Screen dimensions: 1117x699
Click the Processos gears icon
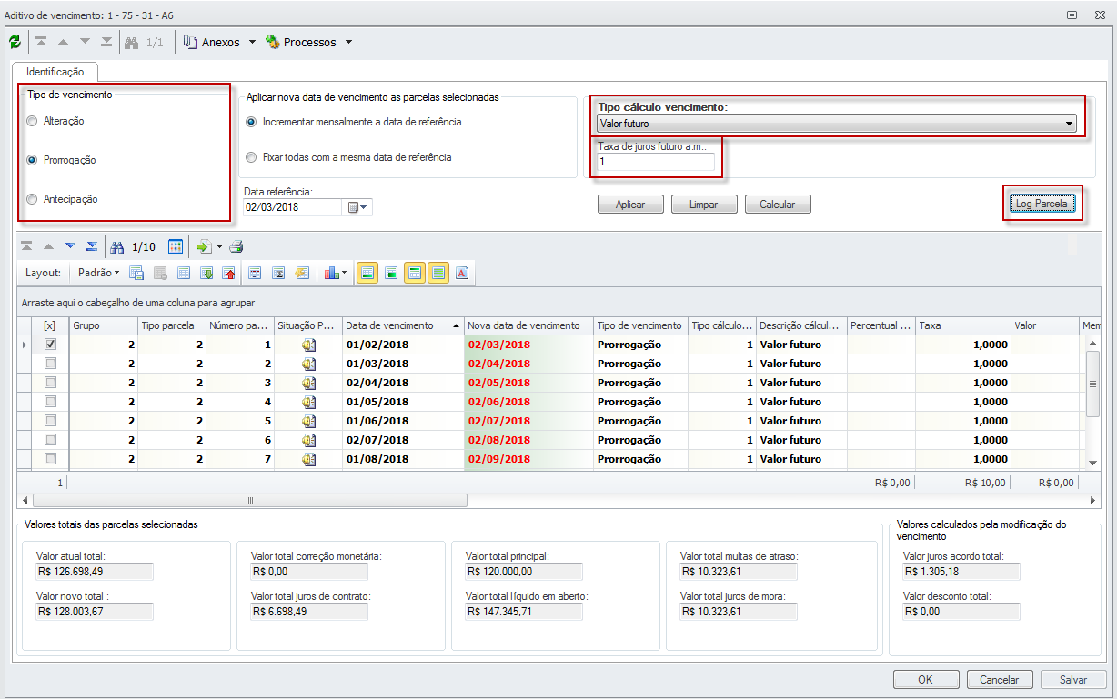tap(272, 42)
